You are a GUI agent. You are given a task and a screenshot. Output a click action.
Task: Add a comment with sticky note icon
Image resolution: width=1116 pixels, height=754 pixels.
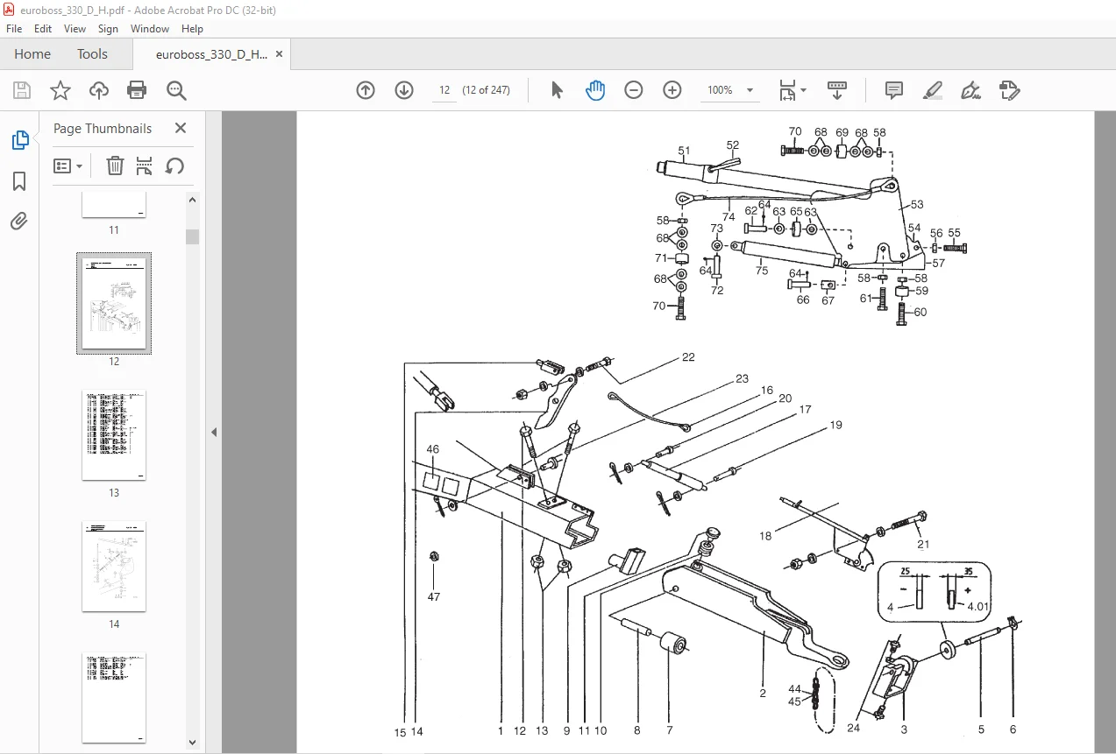coord(894,90)
